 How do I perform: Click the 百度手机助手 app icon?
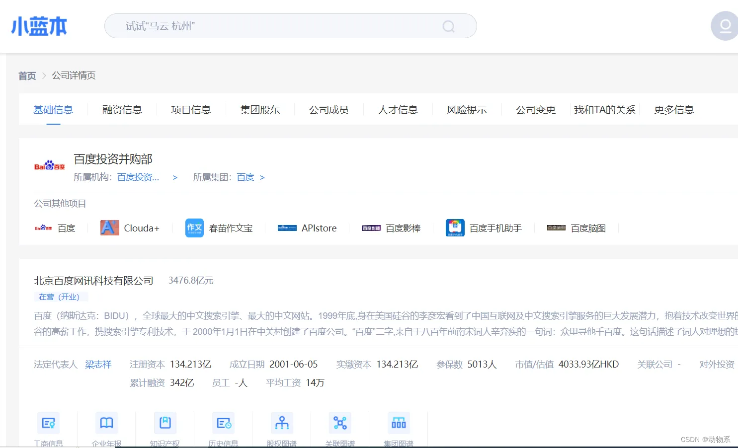pos(455,228)
